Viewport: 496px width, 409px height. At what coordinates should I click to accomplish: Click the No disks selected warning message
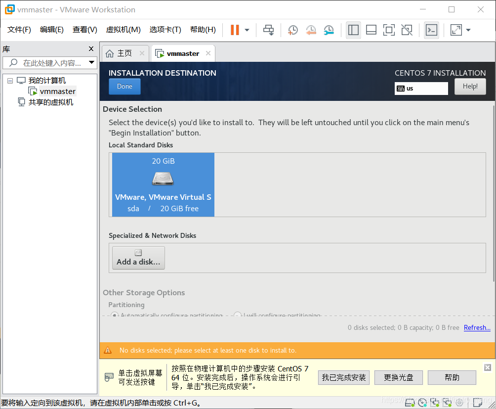click(x=208, y=351)
